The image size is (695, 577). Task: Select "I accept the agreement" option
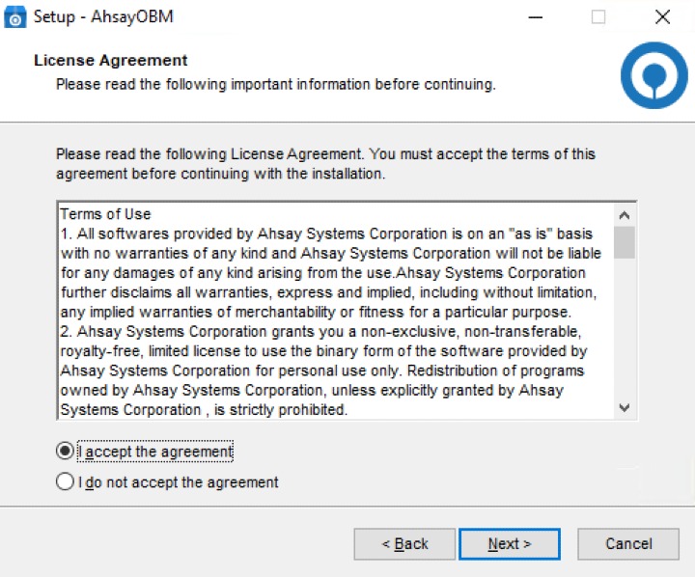65,451
